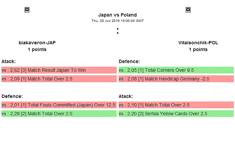235x154 pixels.
Task: Click the Total Fouls Committed (Japan) row
Action: click(59, 105)
